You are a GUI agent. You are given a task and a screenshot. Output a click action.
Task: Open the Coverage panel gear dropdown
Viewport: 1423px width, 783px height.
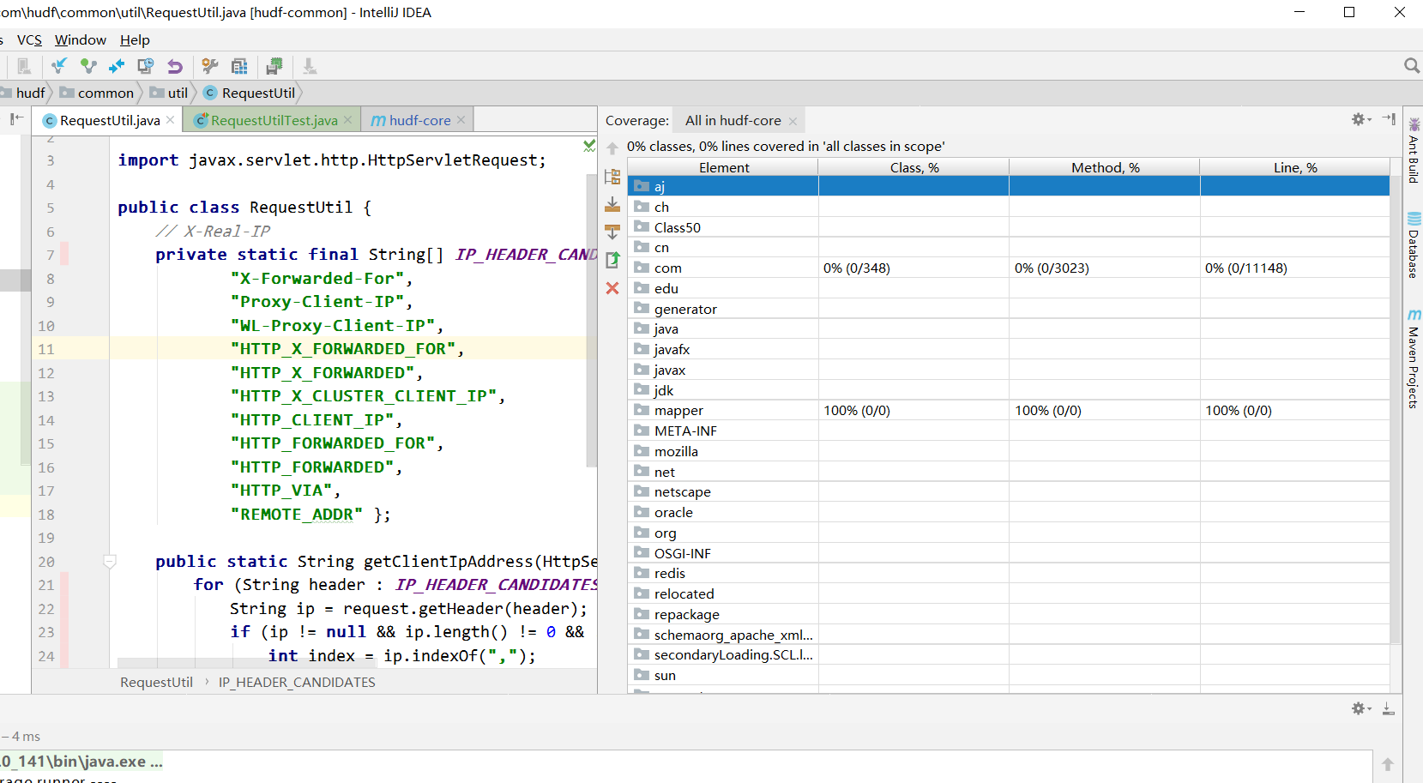pyautogui.click(x=1360, y=120)
